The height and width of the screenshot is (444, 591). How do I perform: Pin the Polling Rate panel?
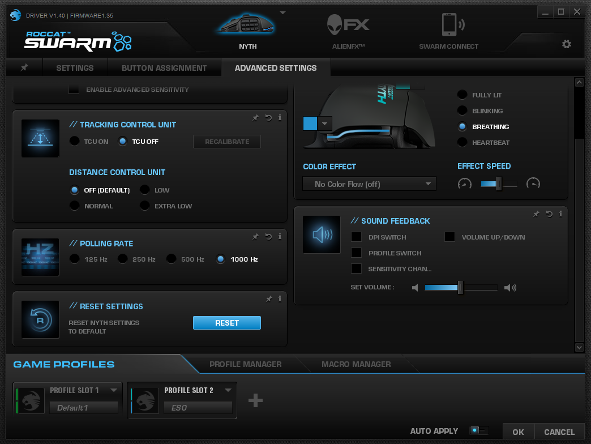coord(255,236)
